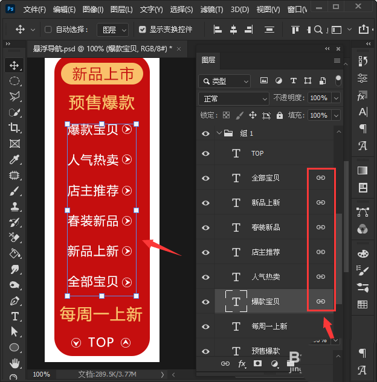The height and width of the screenshot is (382, 377).
Task: Uncheck the 显示变换控件 checkbox
Action: click(142, 30)
